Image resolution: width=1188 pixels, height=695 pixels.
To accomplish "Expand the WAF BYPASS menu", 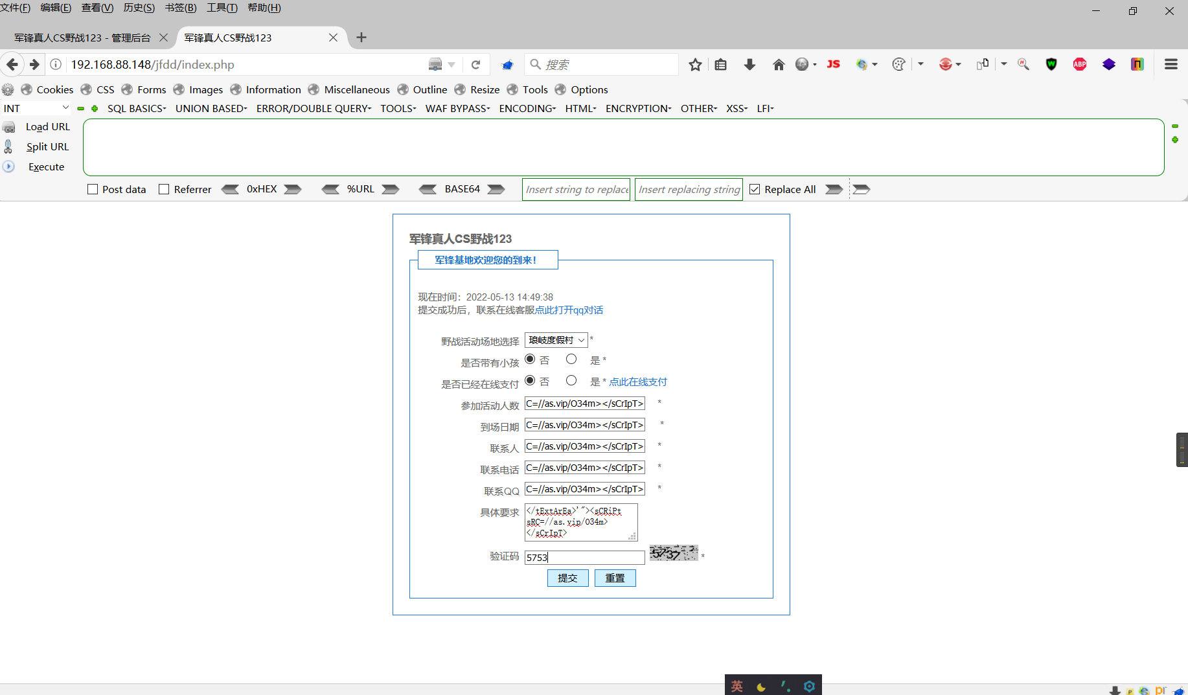I will pyautogui.click(x=457, y=109).
